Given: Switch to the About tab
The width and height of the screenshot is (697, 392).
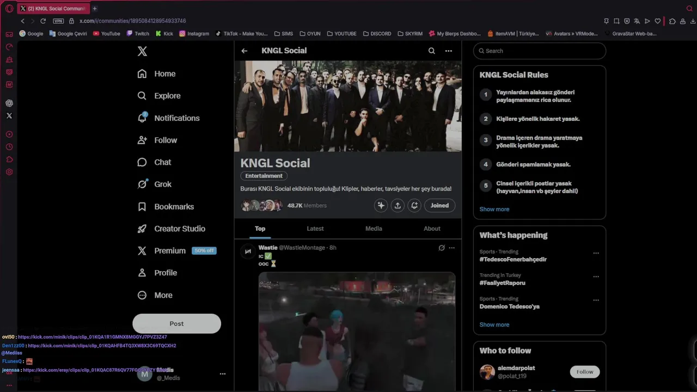Looking at the screenshot, I should pos(432,229).
